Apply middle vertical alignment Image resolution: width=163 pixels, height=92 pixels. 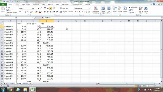pos(48,8)
